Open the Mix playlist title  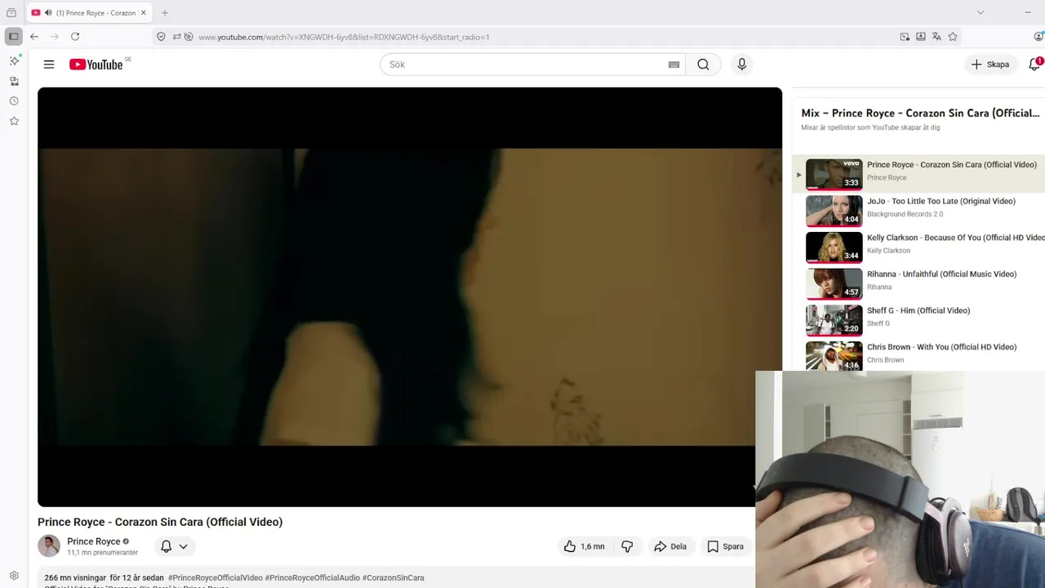(920, 113)
